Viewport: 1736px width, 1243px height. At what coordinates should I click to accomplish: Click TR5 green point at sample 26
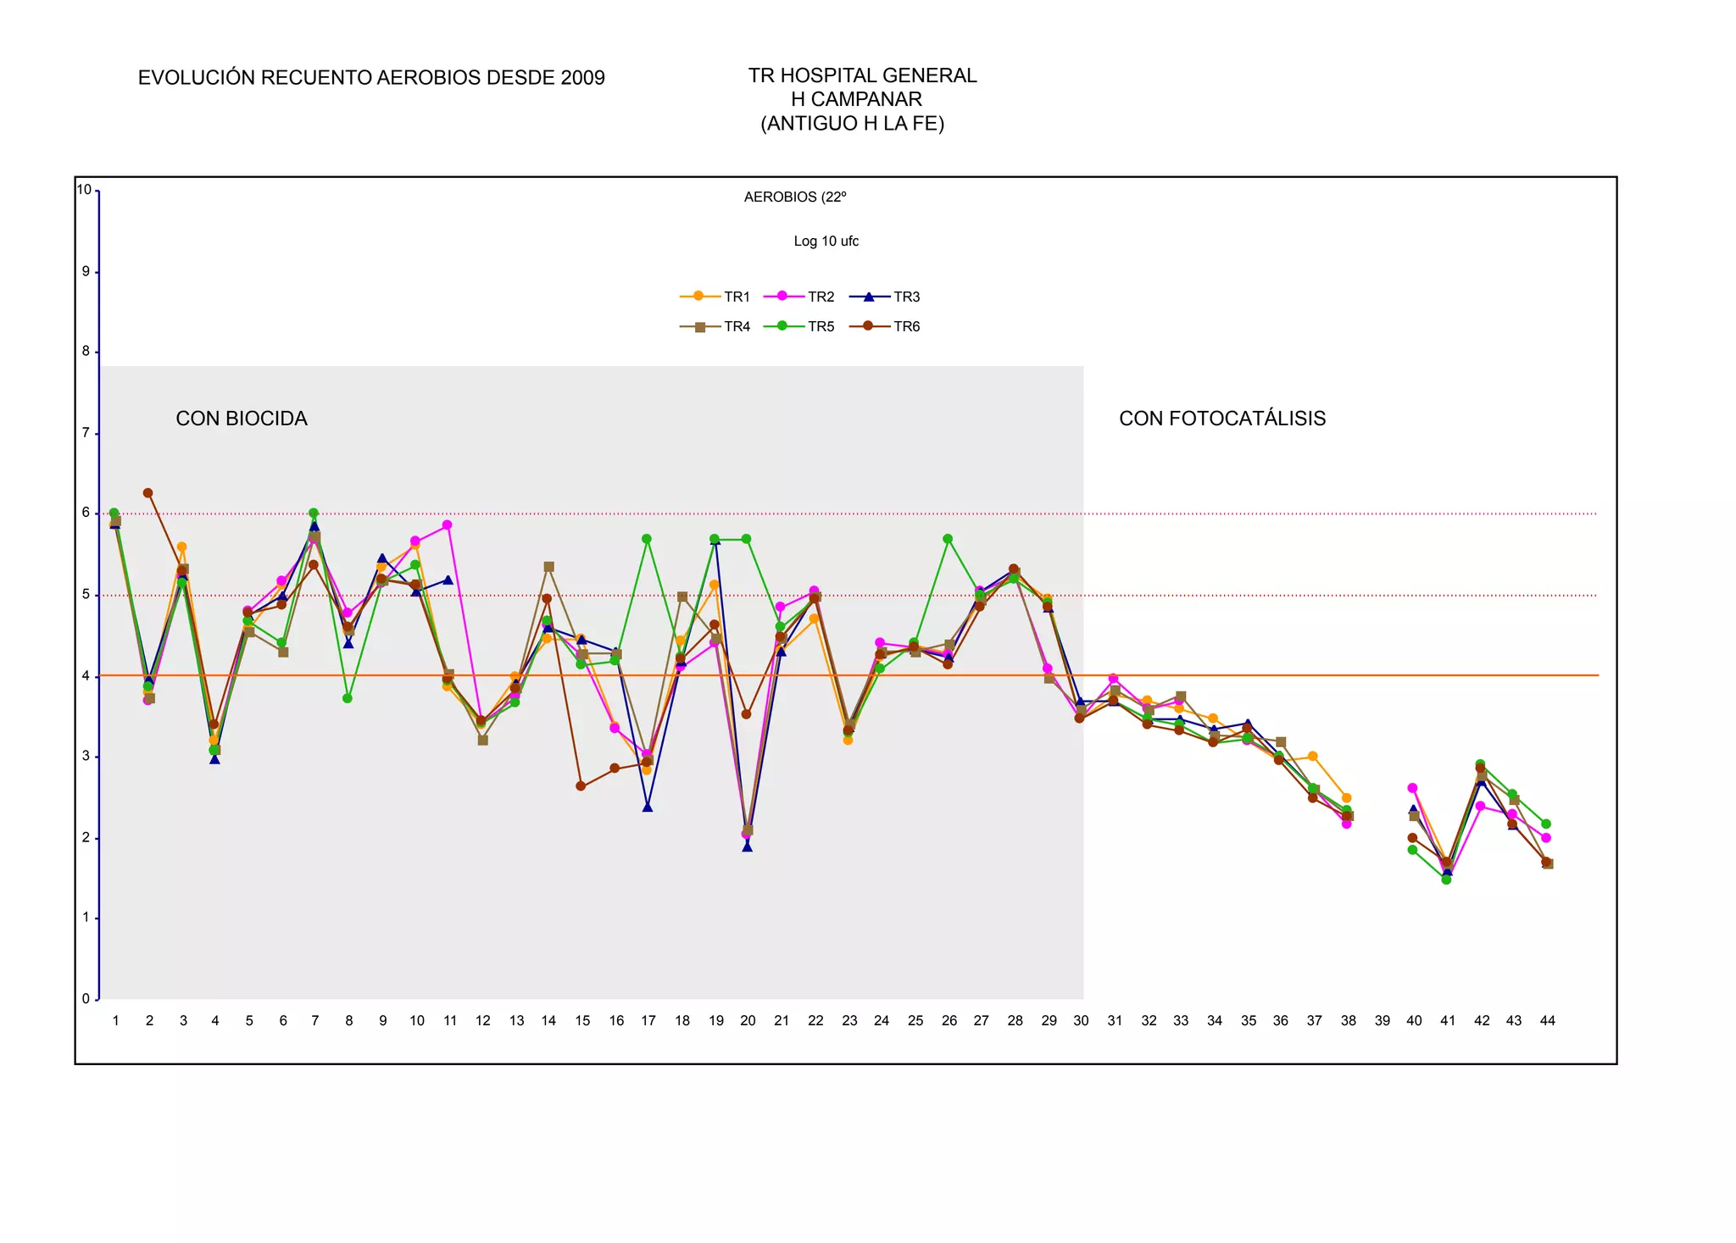(948, 539)
